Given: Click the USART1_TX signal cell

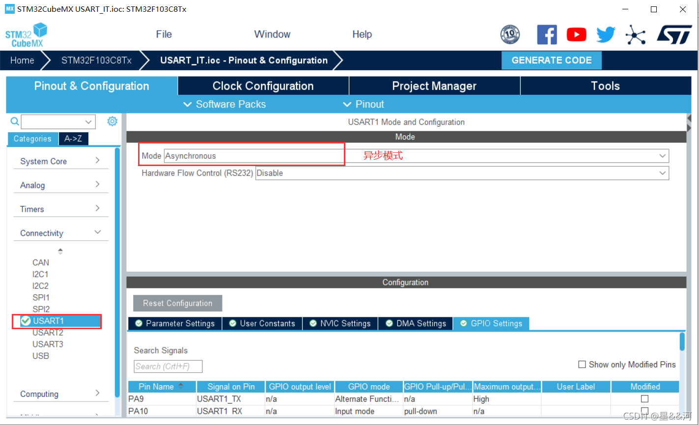Looking at the screenshot, I should point(230,399).
